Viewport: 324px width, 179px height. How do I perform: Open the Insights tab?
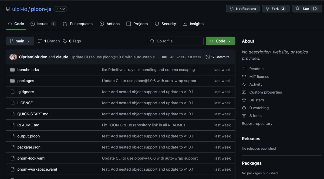pyautogui.click(x=193, y=24)
